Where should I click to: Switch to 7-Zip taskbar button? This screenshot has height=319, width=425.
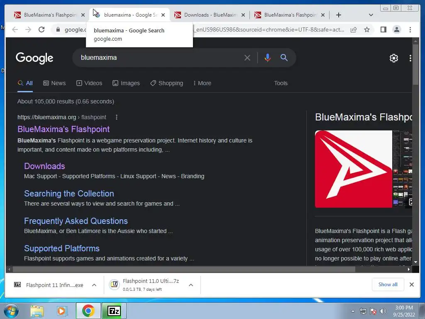114,311
